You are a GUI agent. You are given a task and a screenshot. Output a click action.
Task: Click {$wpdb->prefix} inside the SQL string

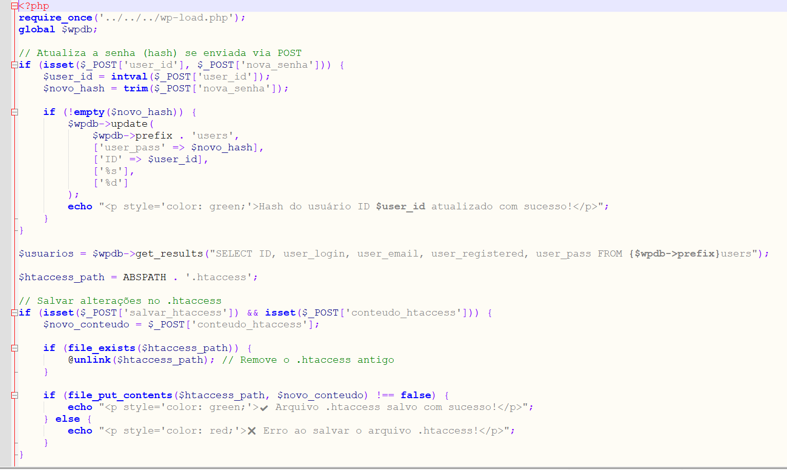point(675,254)
